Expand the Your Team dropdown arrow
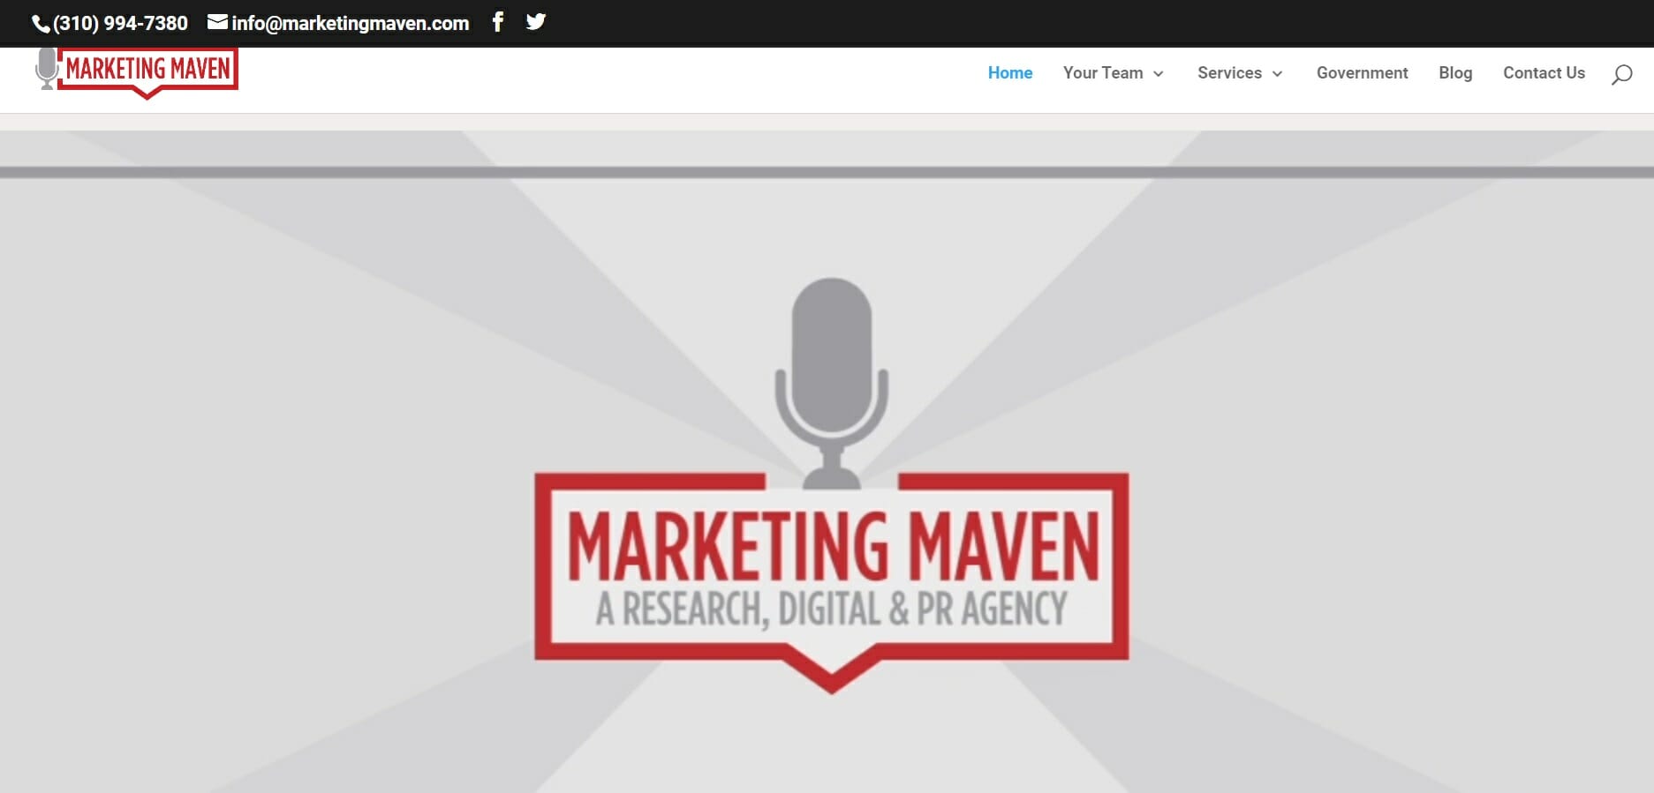The width and height of the screenshot is (1654, 793). click(1159, 74)
